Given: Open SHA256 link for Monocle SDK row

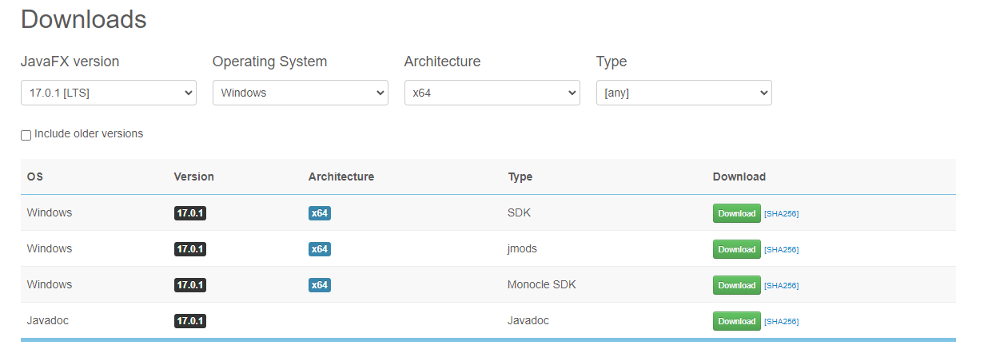Looking at the screenshot, I should coord(782,286).
